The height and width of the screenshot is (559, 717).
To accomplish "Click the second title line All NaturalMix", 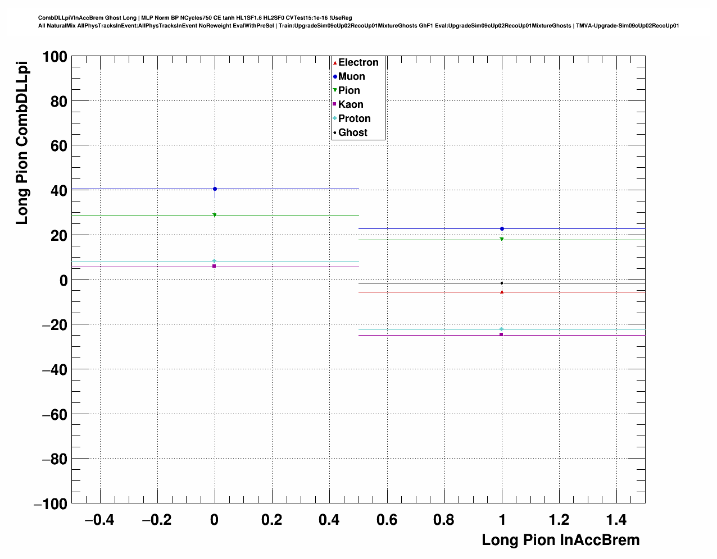I will click(358, 26).
